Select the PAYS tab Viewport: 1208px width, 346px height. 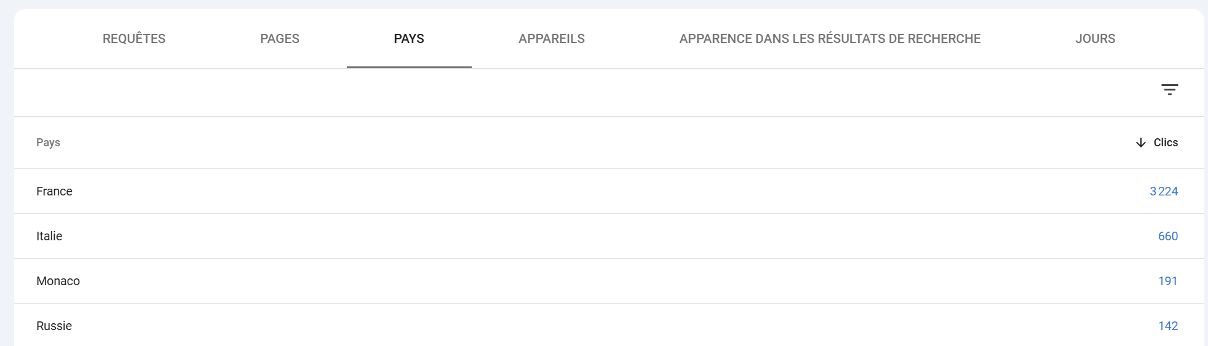(x=409, y=39)
